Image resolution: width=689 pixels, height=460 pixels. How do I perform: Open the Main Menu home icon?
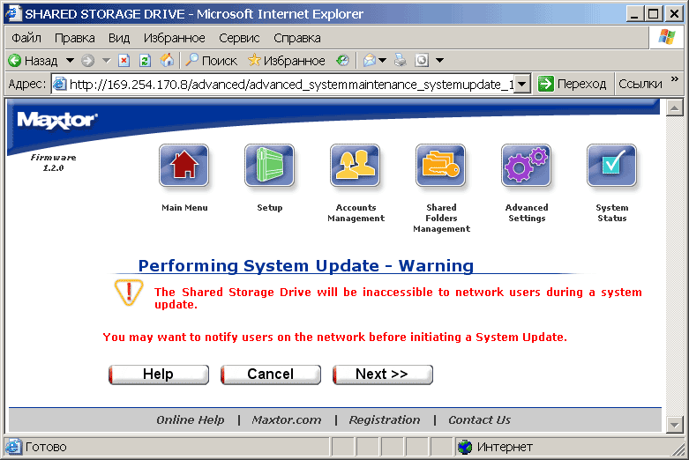183,166
